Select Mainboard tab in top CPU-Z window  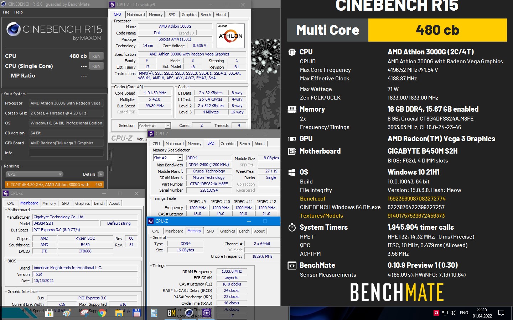[136, 15]
